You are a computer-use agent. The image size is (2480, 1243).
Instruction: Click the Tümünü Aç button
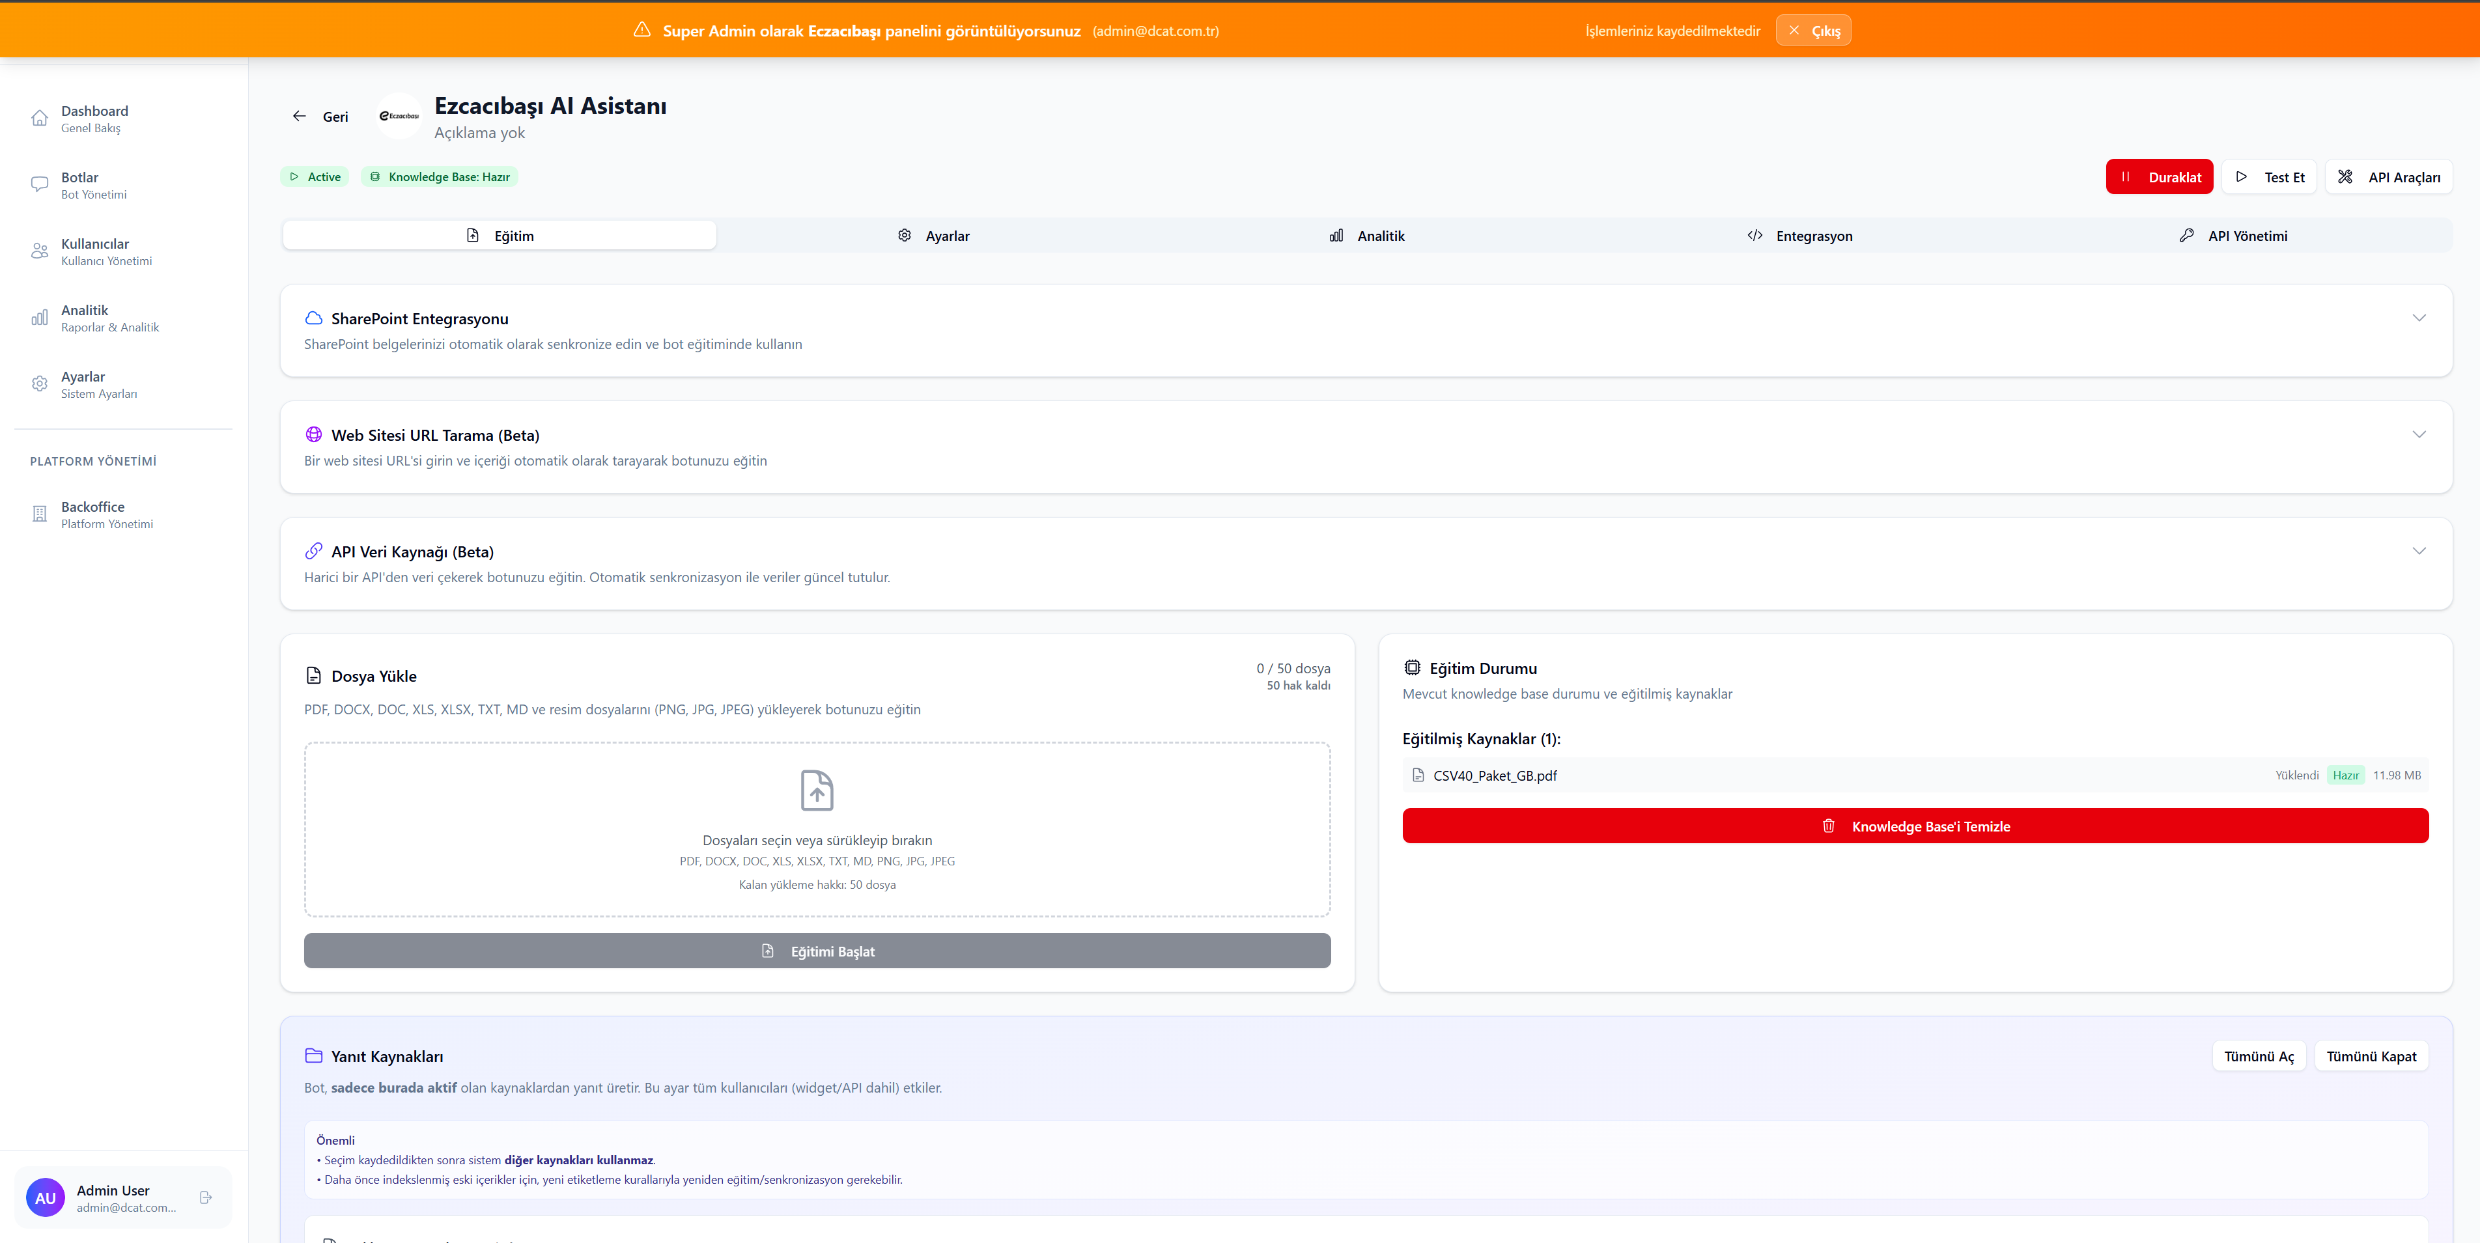pyautogui.click(x=2259, y=1056)
